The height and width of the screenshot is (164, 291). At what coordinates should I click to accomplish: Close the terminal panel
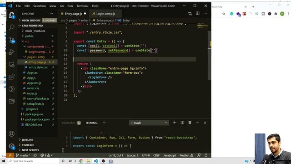pos(205,123)
